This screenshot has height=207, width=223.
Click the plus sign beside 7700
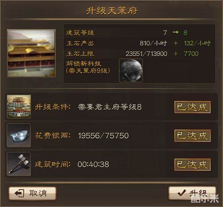coord(176,54)
